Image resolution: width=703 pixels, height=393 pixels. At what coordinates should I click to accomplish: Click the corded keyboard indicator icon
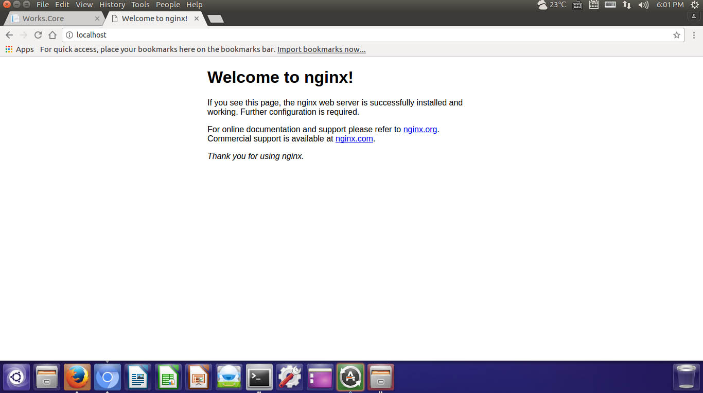coord(577,5)
